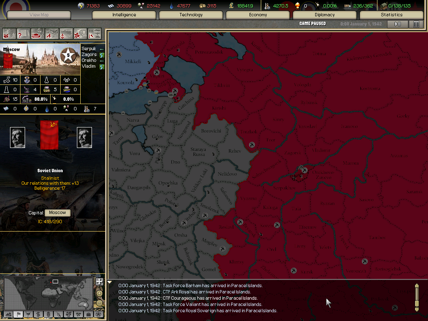Screen dimensions: 428x321
Task: Click the world minimap
Action: click(x=48, y=293)
